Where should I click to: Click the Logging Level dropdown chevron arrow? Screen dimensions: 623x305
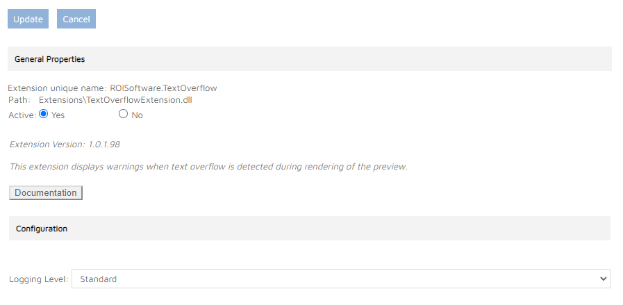602,279
